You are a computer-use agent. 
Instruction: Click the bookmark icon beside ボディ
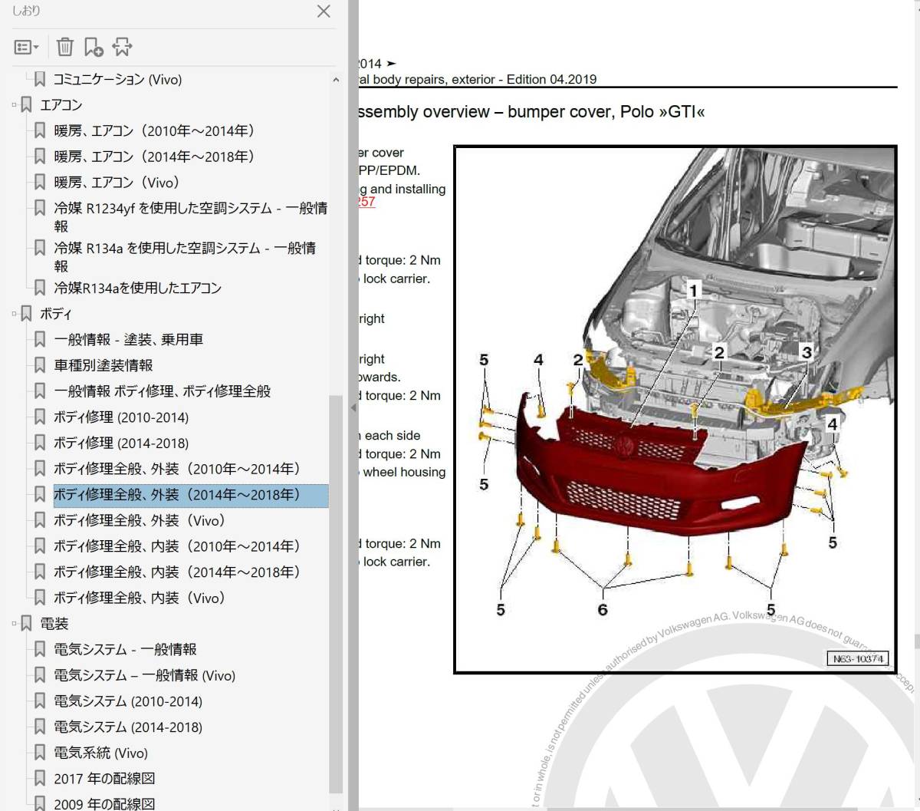coord(26,314)
